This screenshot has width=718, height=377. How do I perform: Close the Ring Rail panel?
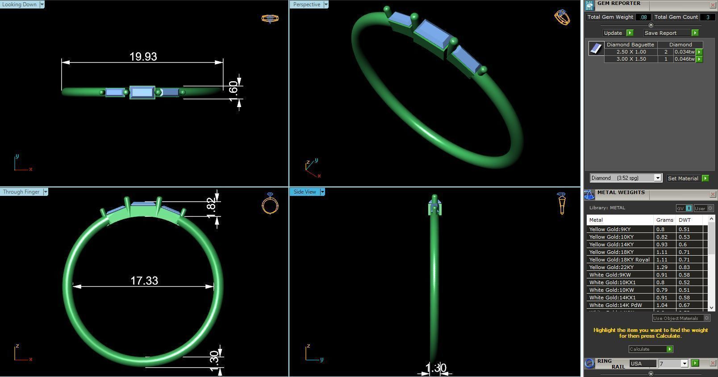(x=713, y=363)
